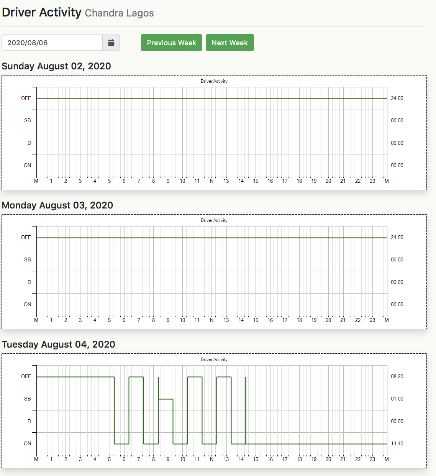Click the 08:20 OFF total in Tuesday chart
The image size is (436, 476).
point(397,377)
